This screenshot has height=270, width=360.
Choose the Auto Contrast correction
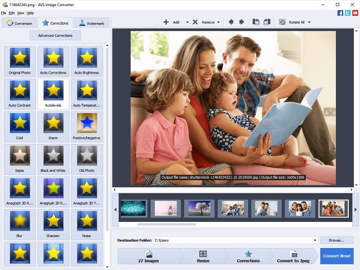click(x=20, y=94)
